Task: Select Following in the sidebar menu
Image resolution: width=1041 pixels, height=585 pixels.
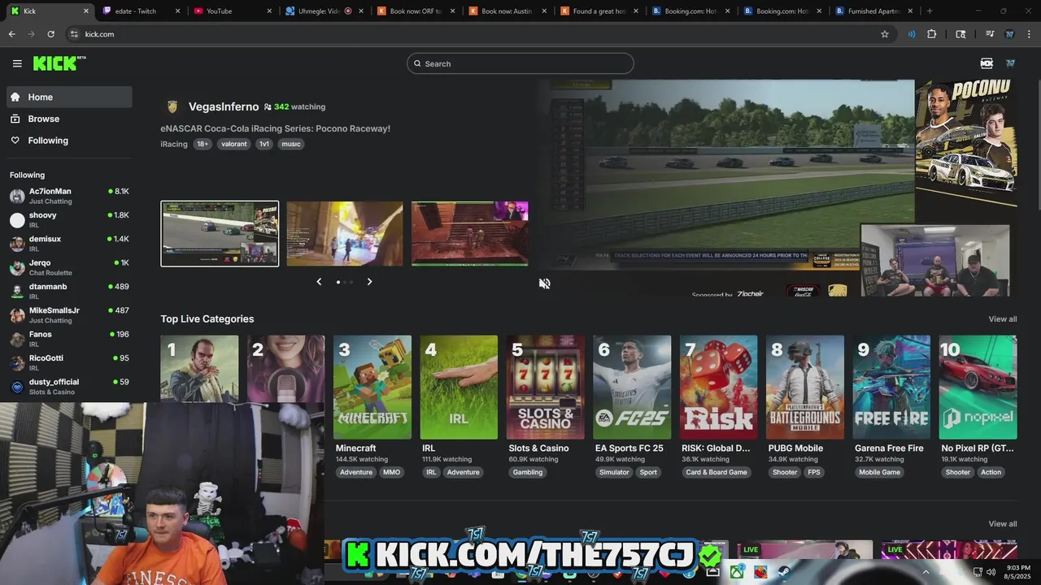Action: click(x=69, y=141)
